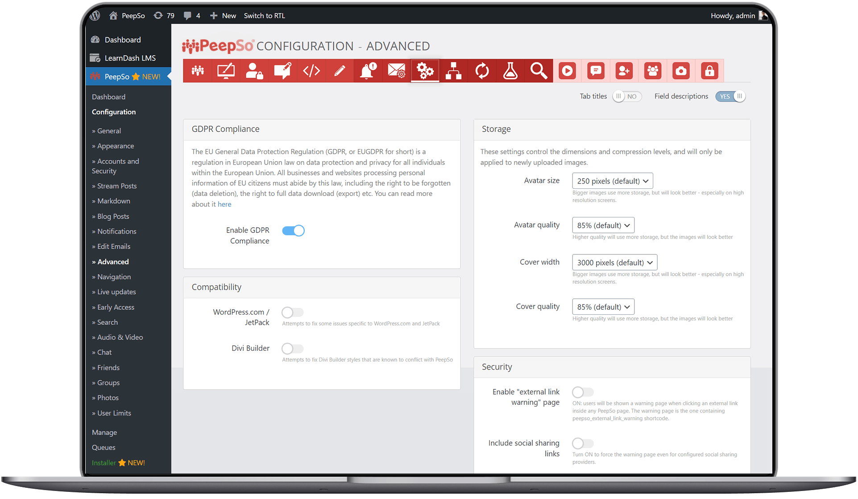Click the PeepSo home site icon
Viewport: 858px width, 499px height.
pyautogui.click(x=113, y=16)
